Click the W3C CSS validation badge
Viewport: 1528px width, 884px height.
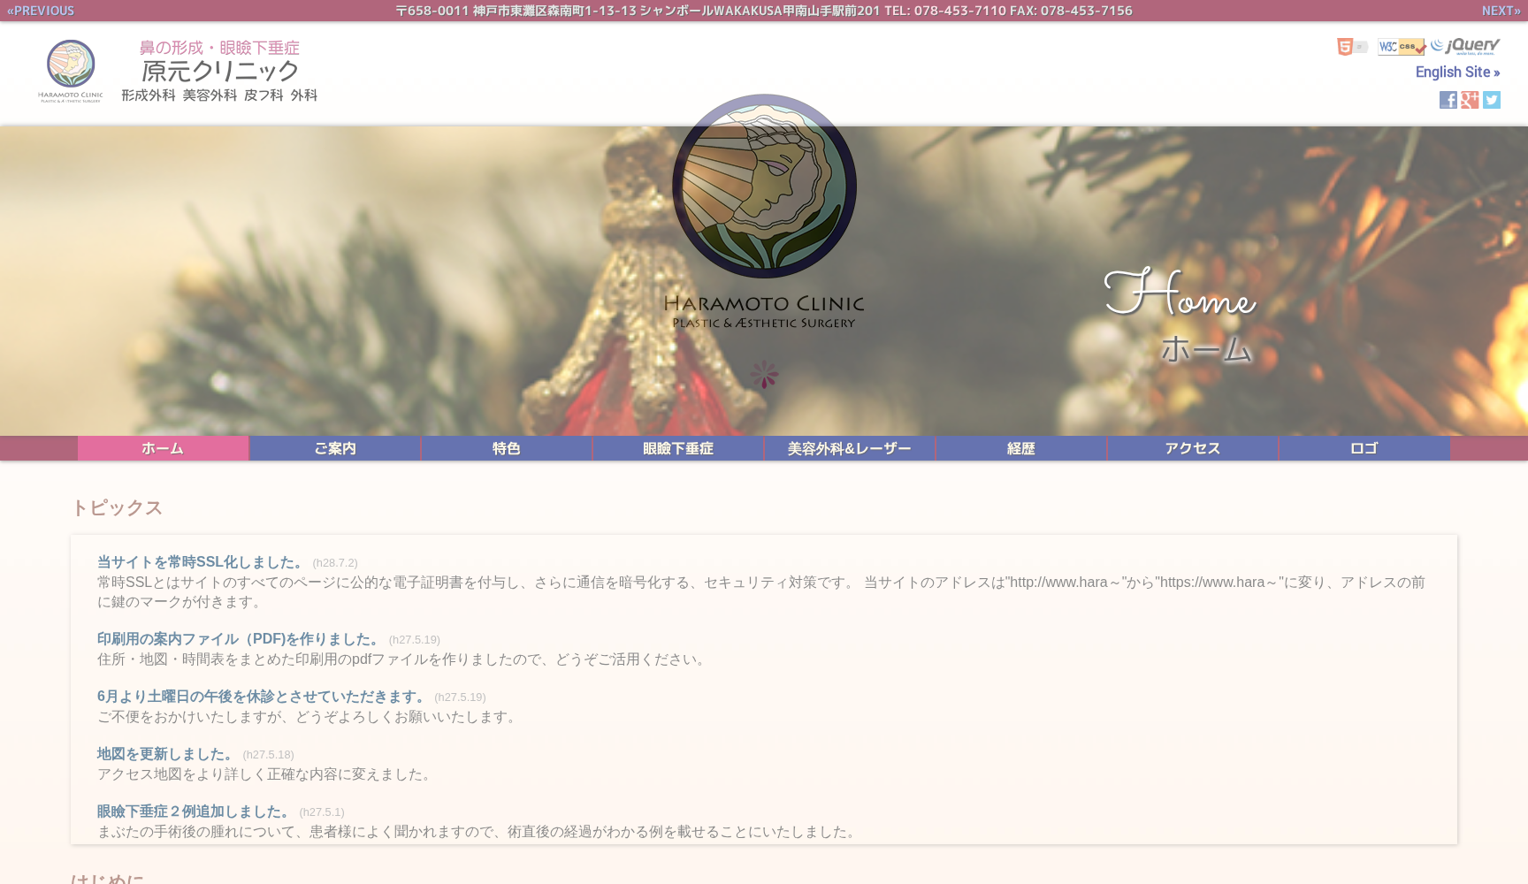(1401, 47)
